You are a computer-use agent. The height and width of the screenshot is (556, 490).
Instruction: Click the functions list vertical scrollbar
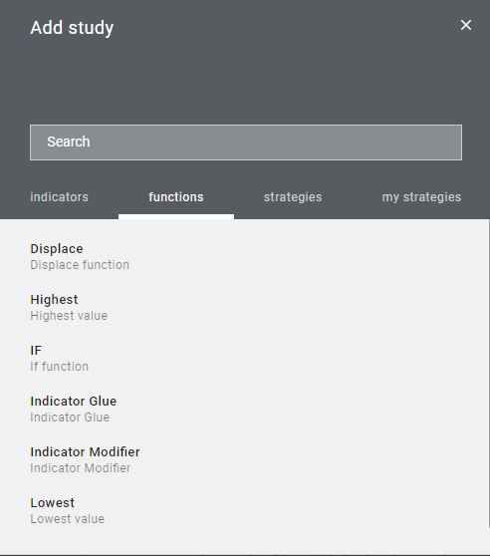[x=489, y=373]
